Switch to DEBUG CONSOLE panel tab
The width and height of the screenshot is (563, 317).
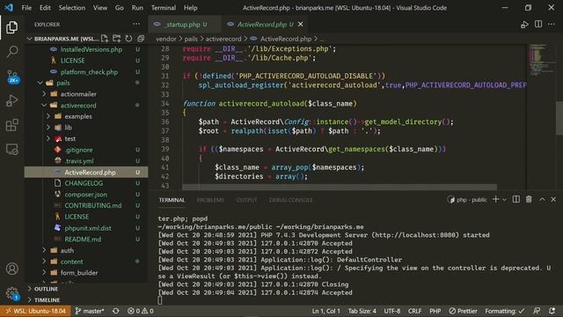291,200
